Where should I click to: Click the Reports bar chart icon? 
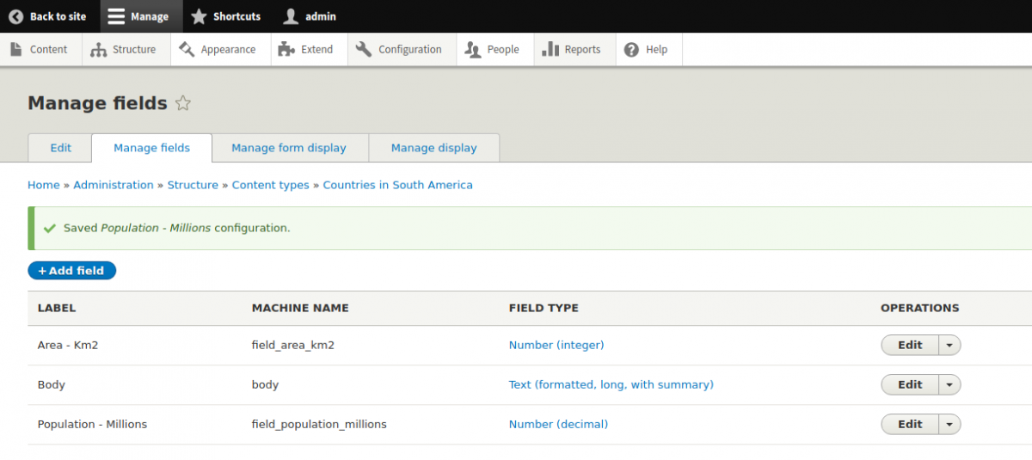point(550,49)
